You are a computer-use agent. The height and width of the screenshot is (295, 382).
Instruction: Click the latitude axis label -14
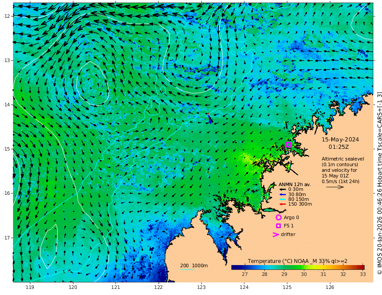point(7,105)
